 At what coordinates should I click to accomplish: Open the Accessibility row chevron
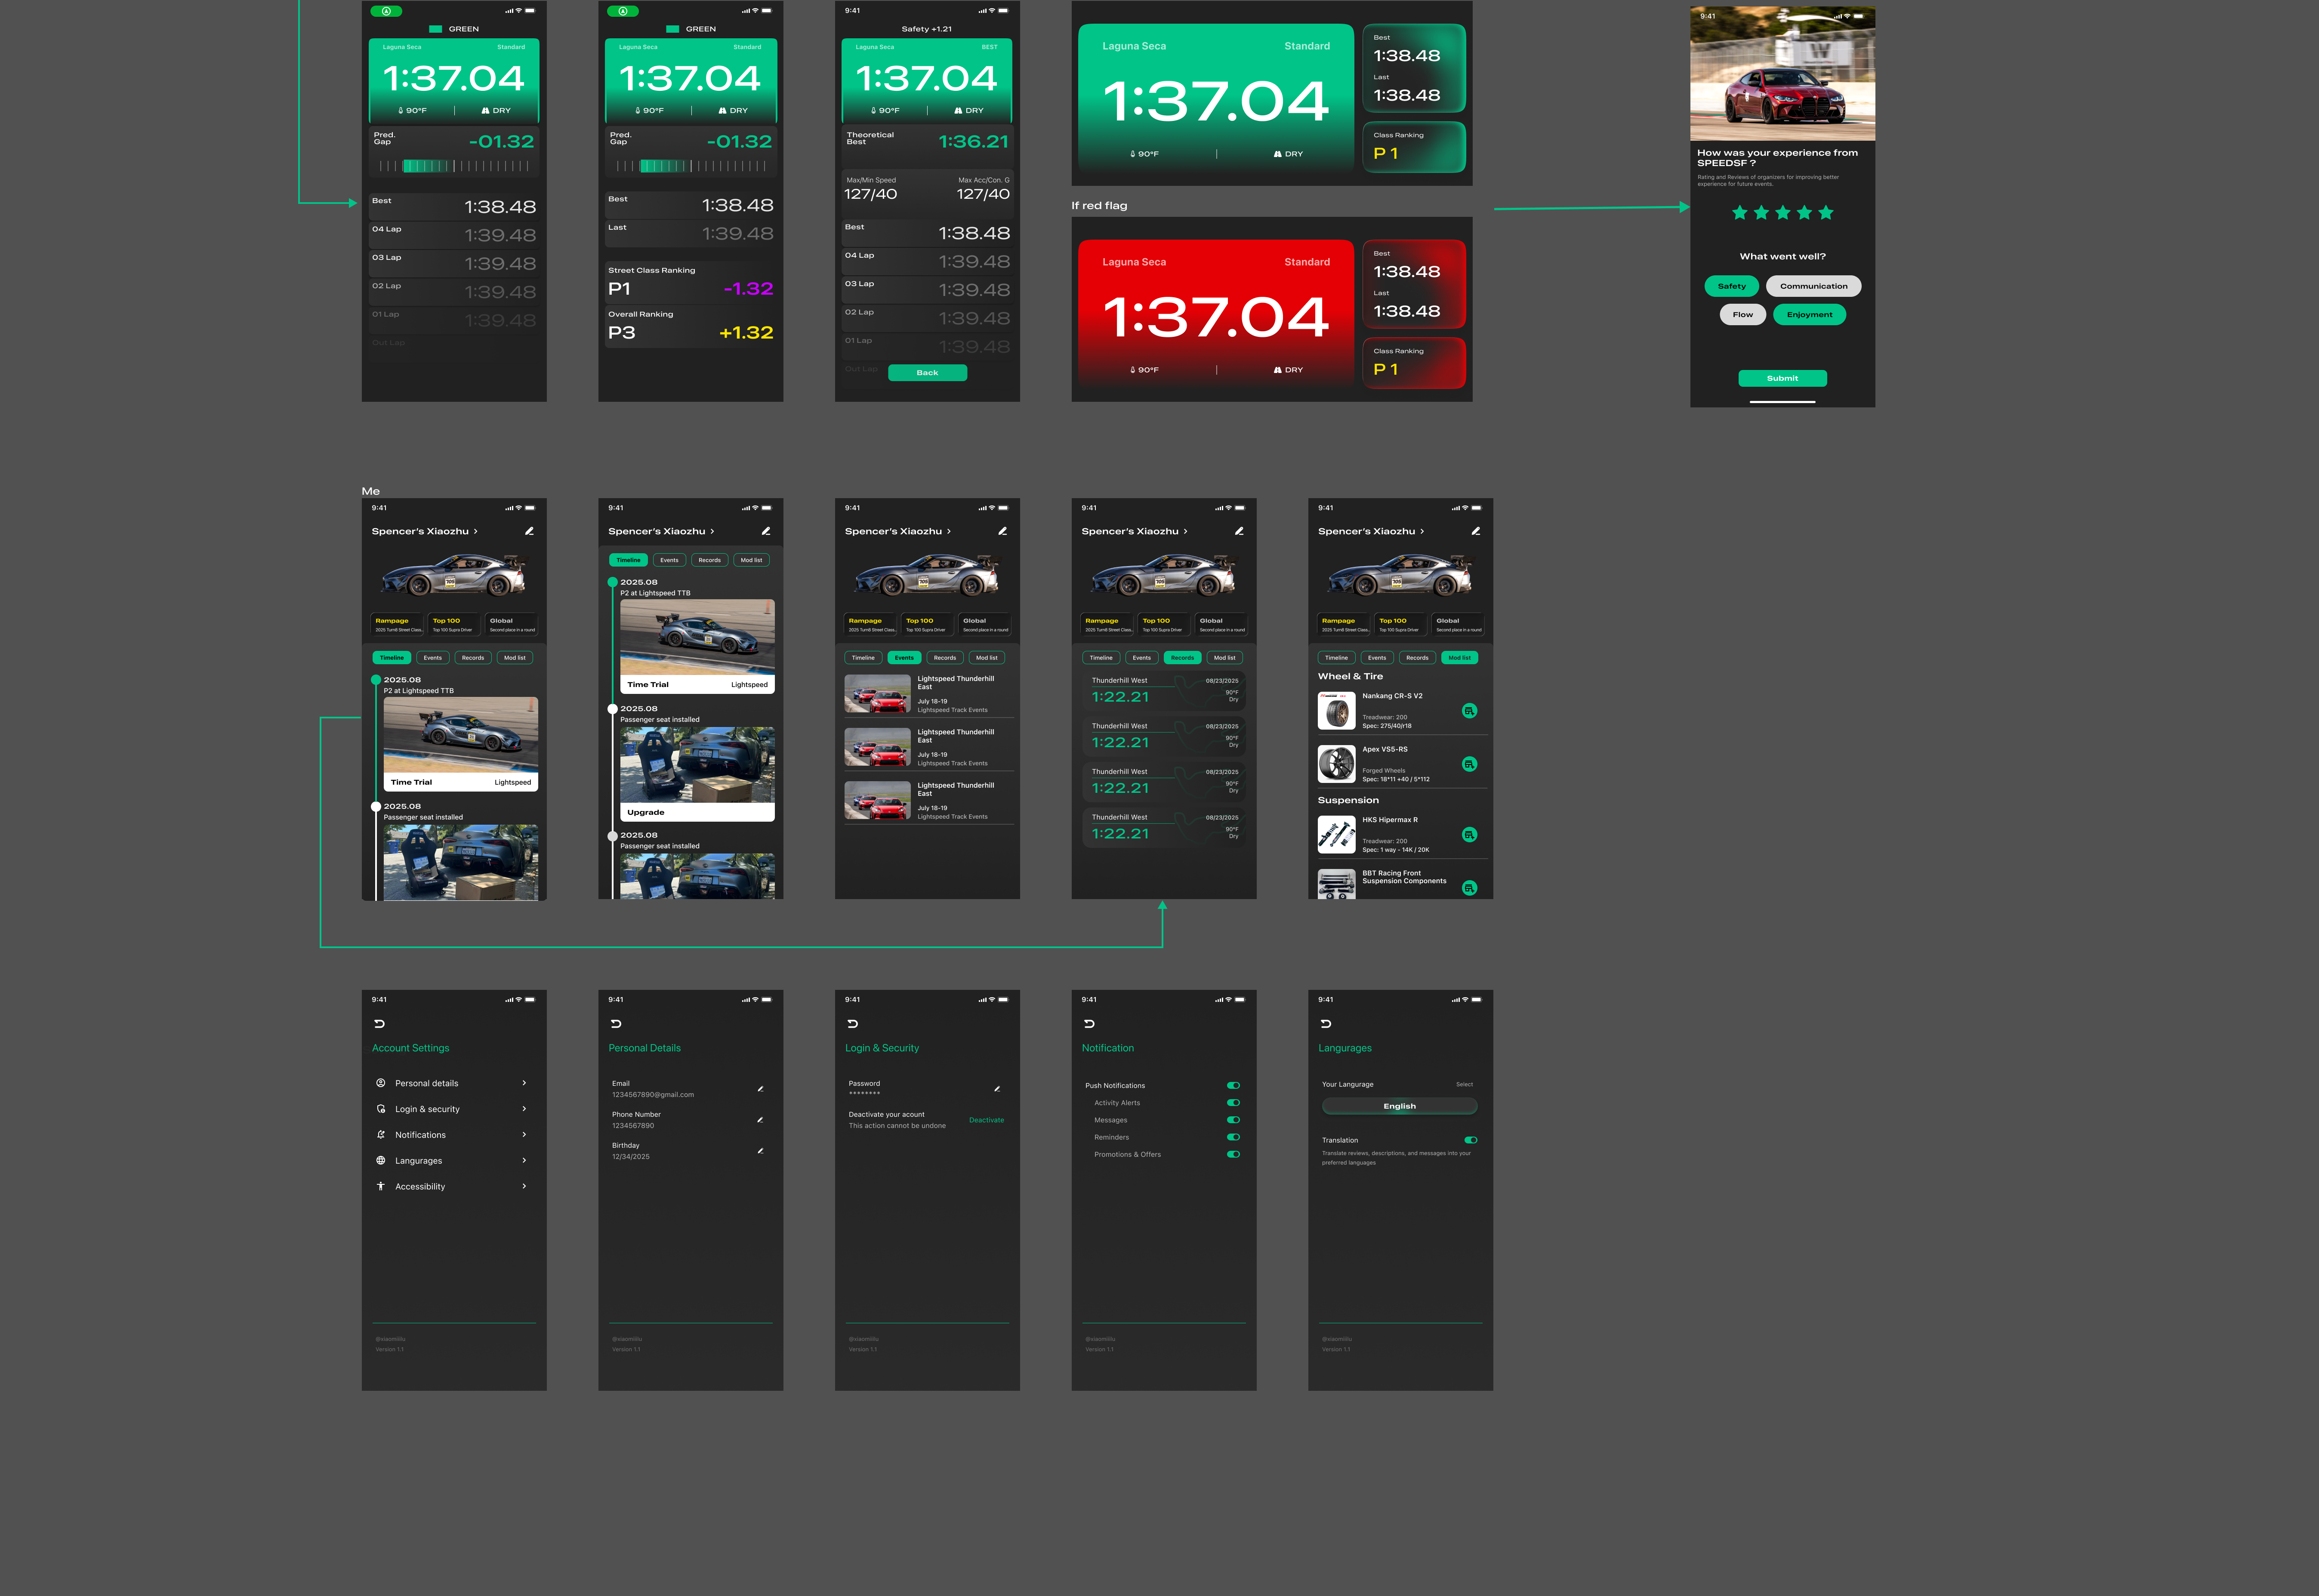click(x=524, y=1187)
